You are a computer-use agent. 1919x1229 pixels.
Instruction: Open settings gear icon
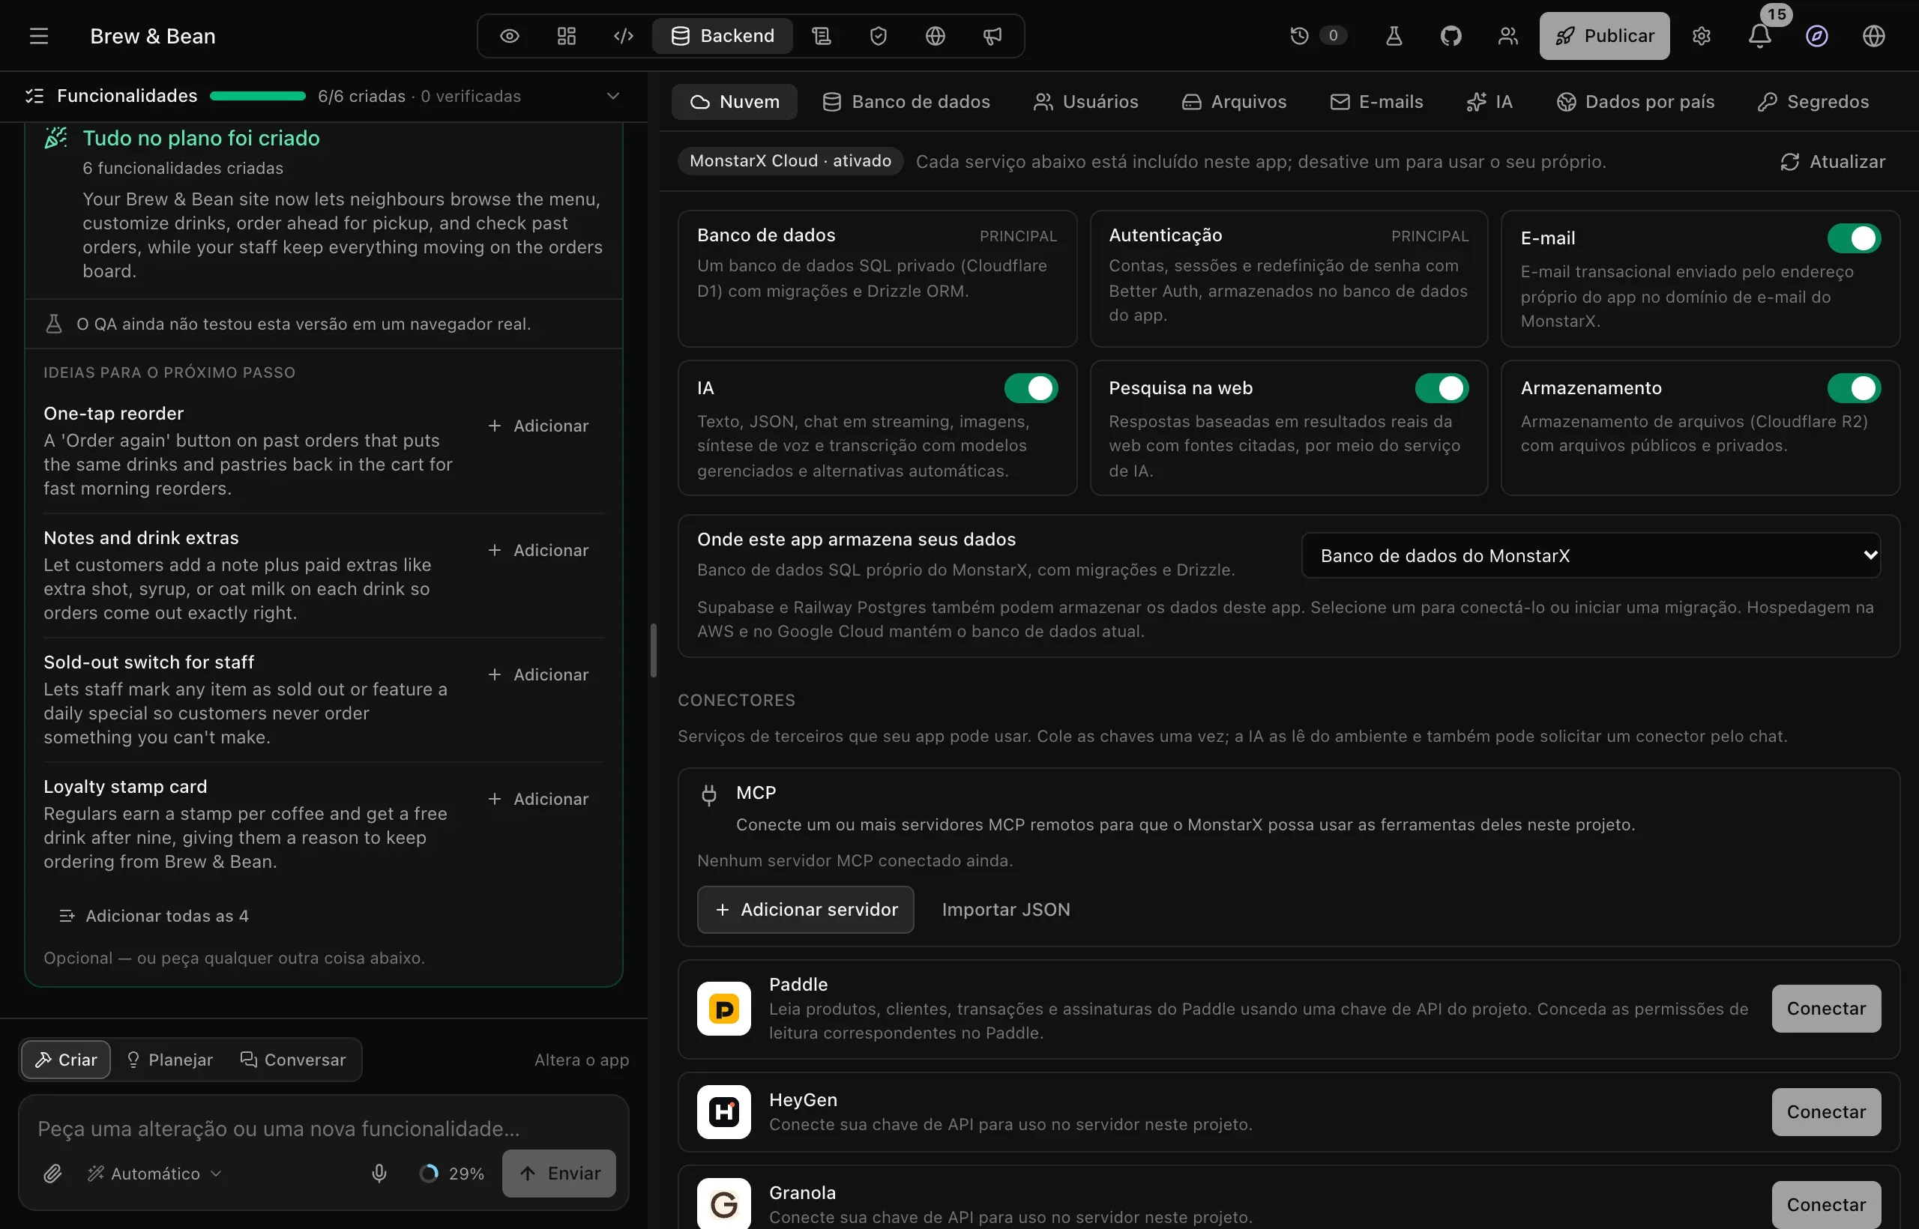click(1701, 36)
